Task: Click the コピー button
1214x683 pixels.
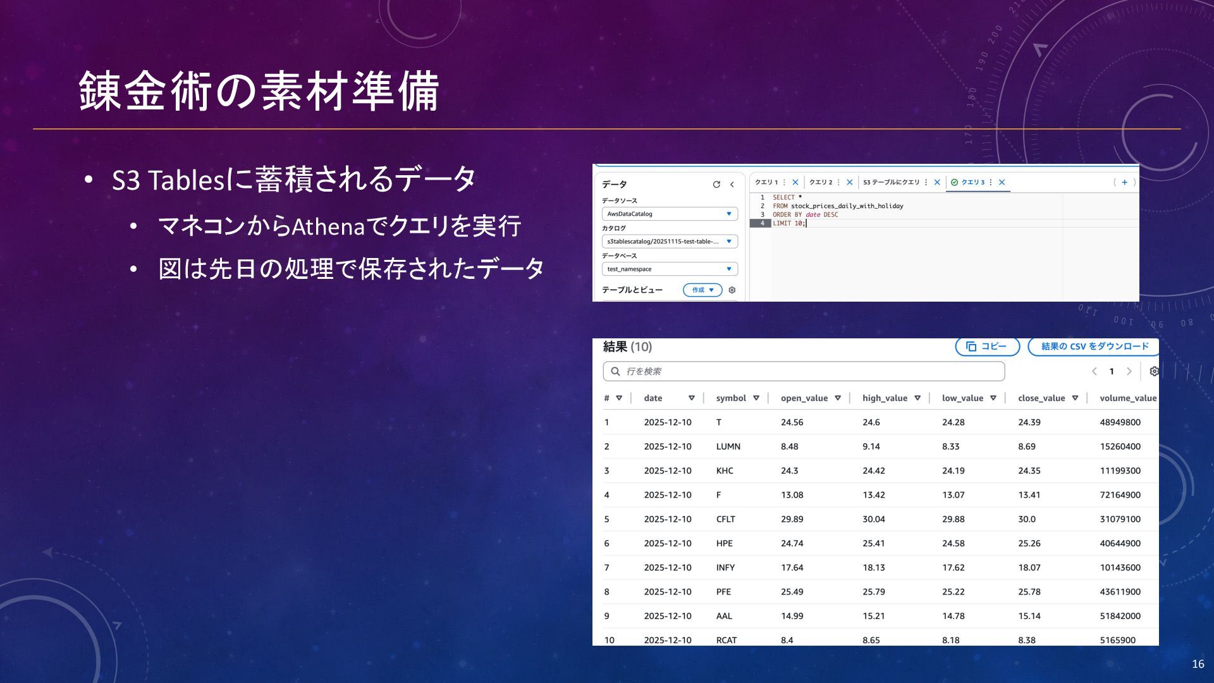Action: coord(987,347)
